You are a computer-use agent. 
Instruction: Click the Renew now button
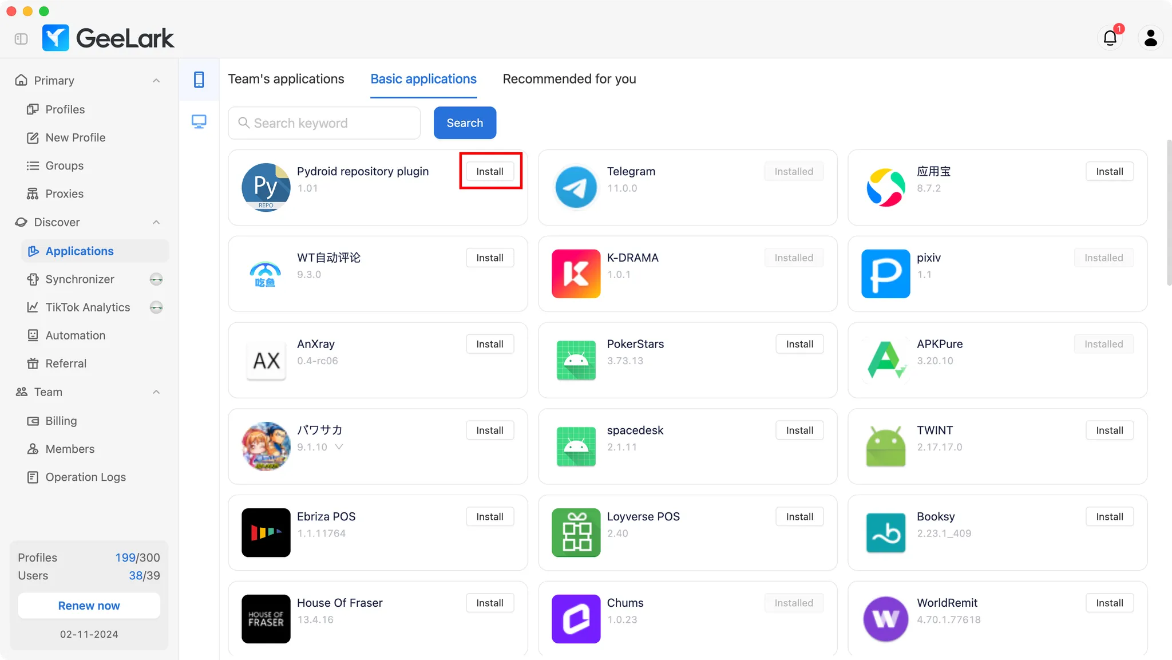(x=89, y=606)
